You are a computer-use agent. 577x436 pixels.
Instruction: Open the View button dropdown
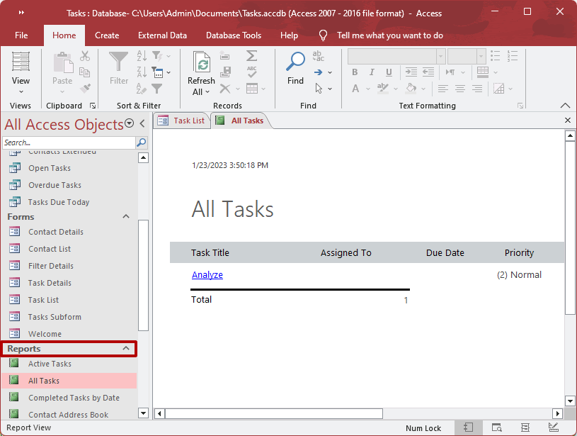[21, 91]
